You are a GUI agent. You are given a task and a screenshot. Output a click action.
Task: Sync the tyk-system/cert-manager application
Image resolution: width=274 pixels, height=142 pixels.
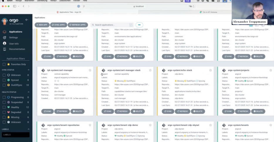47,111
